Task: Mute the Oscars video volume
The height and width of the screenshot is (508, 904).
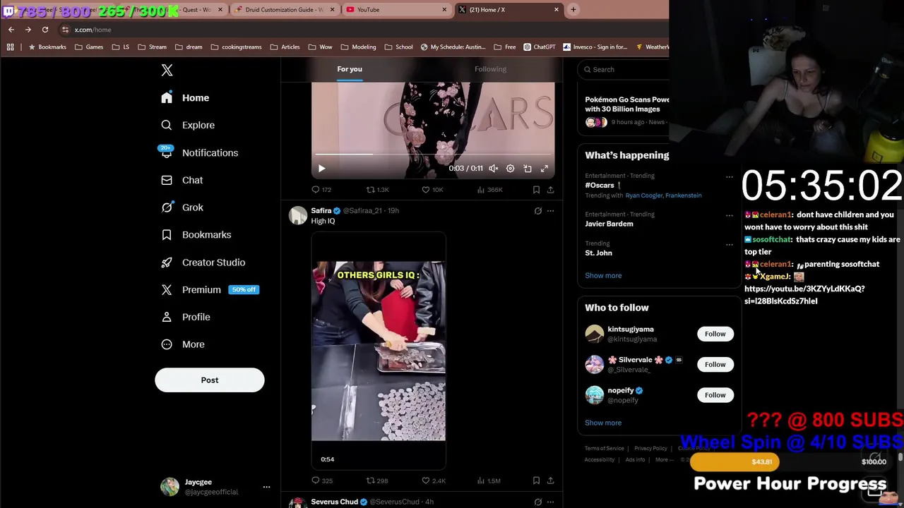Action: click(494, 169)
